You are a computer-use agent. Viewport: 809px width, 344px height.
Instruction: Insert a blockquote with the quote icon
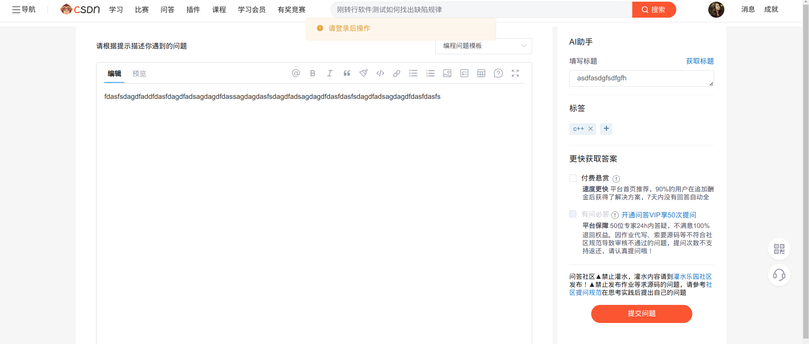347,73
